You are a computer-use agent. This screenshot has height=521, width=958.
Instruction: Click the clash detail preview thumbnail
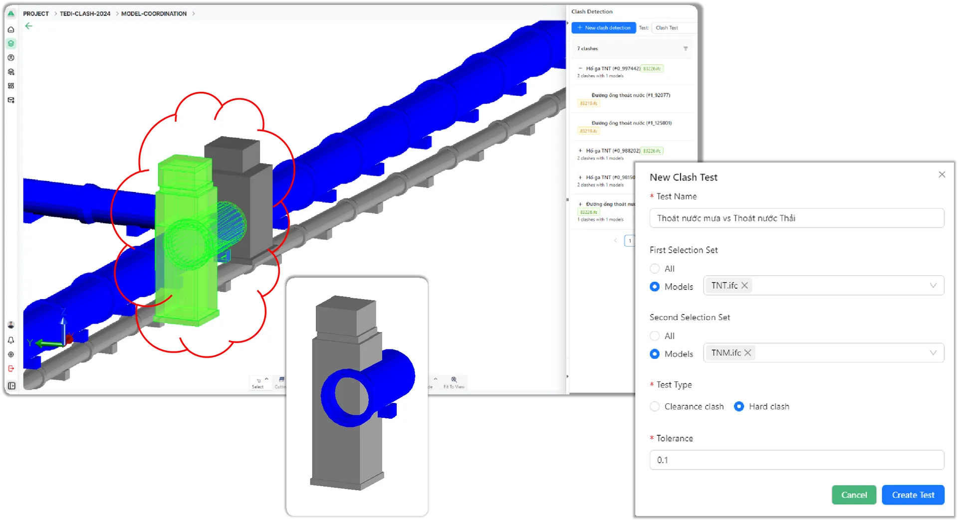pyautogui.click(x=357, y=396)
